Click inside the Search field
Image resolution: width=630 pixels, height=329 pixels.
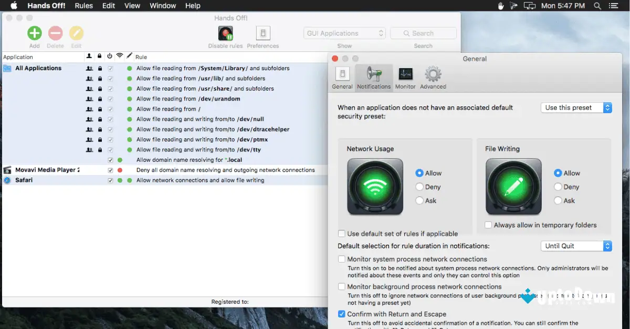[x=423, y=33]
